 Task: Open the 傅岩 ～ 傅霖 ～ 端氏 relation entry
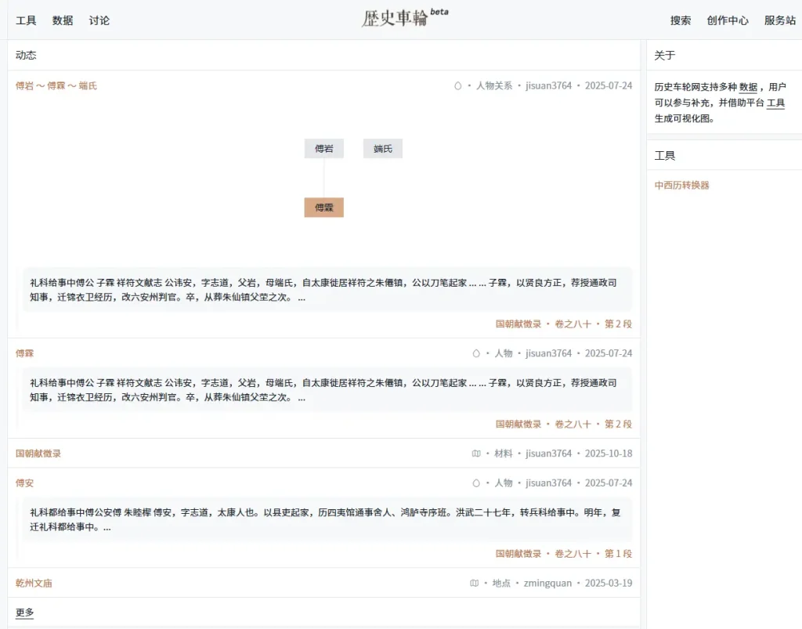tap(56, 86)
